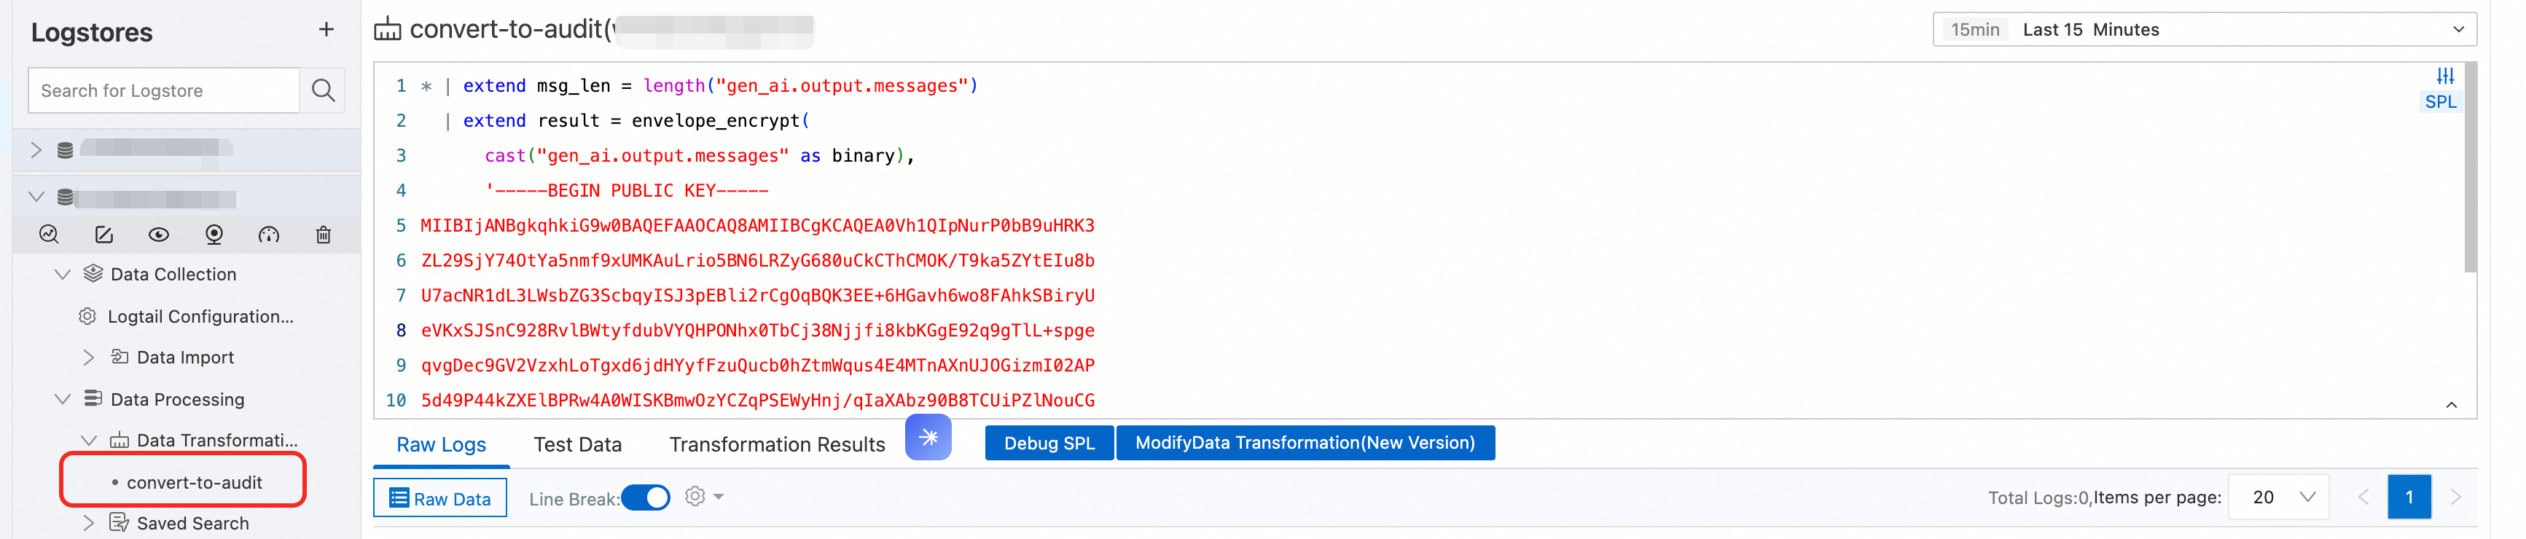Switch to the Raw Logs tab
The width and height of the screenshot is (2526, 539).
(x=441, y=444)
